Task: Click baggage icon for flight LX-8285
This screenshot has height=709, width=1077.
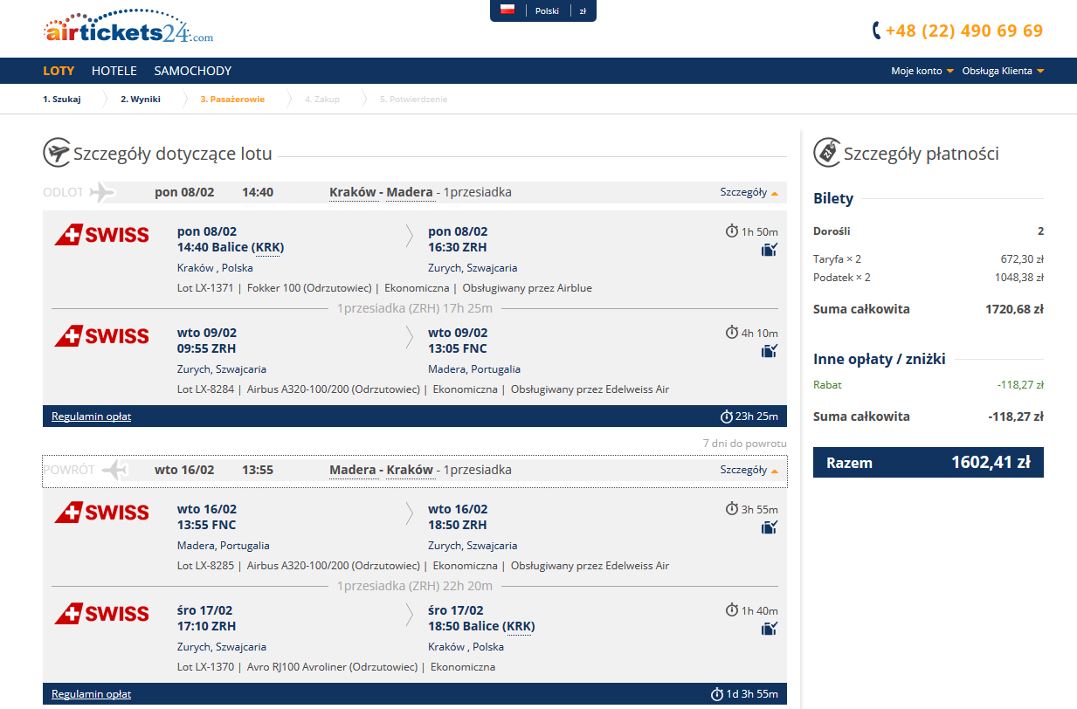Action: click(769, 527)
